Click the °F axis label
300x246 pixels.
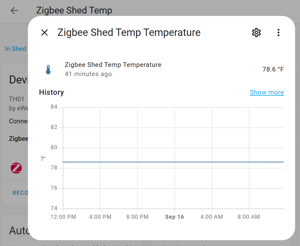coord(43,157)
